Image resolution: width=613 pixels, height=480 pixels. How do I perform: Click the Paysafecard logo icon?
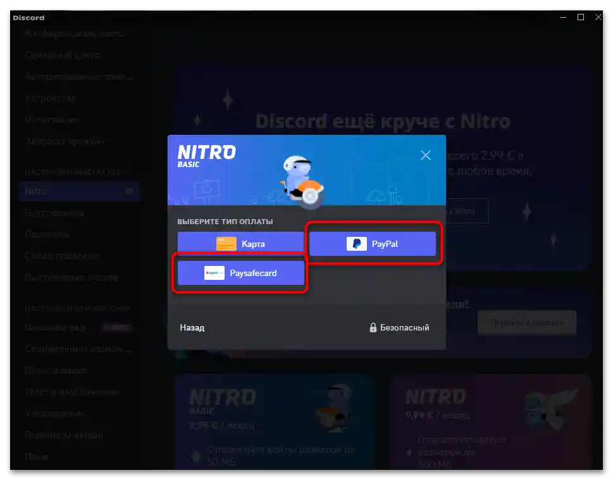(x=214, y=273)
